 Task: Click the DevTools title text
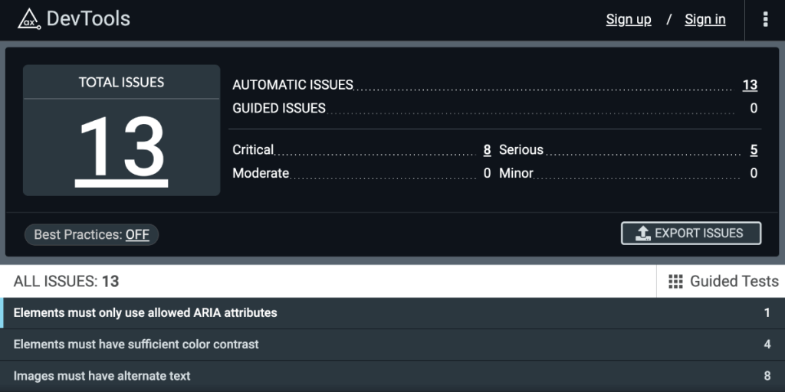tap(88, 19)
